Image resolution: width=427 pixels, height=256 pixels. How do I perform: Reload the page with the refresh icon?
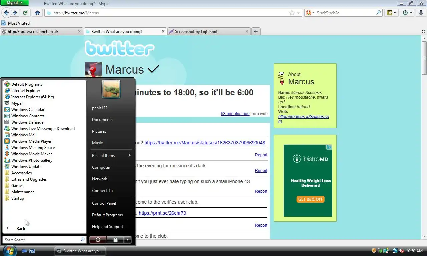click(25, 13)
